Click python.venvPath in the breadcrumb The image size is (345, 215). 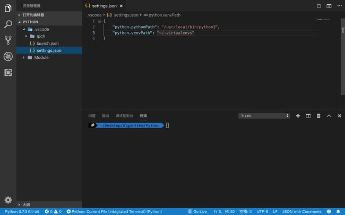165,15
